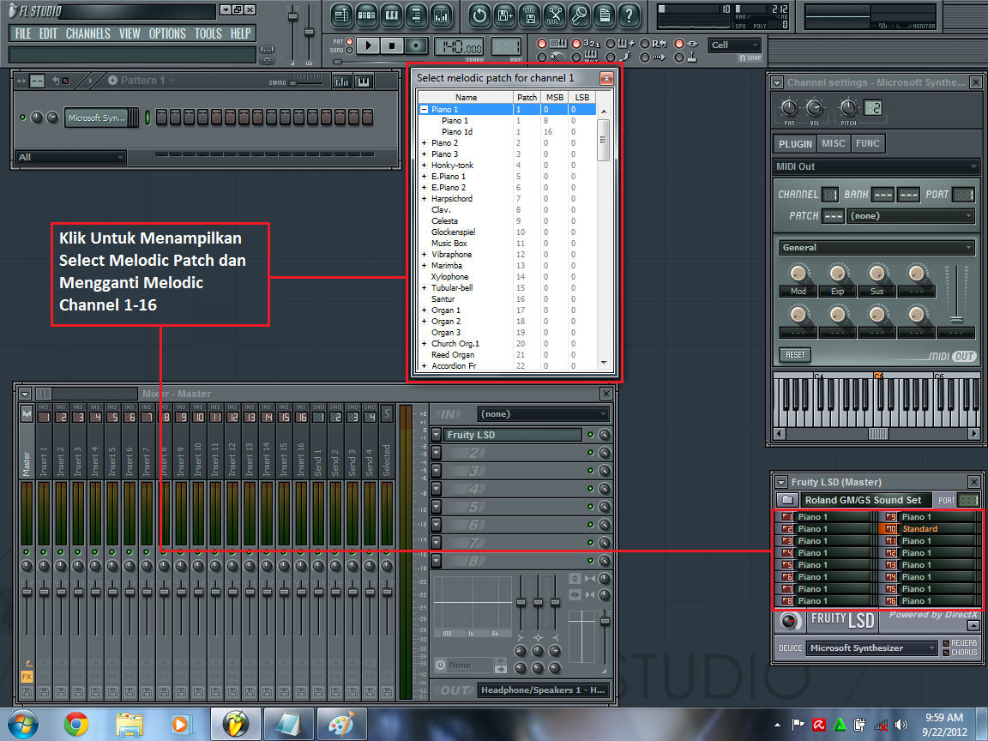Click Piano roll icon in step sequencer

coord(364,81)
